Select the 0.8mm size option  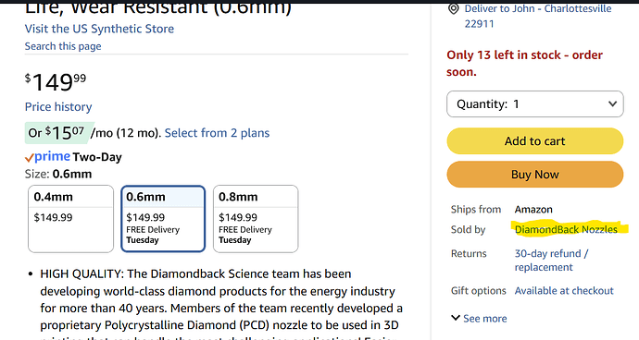(x=256, y=219)
